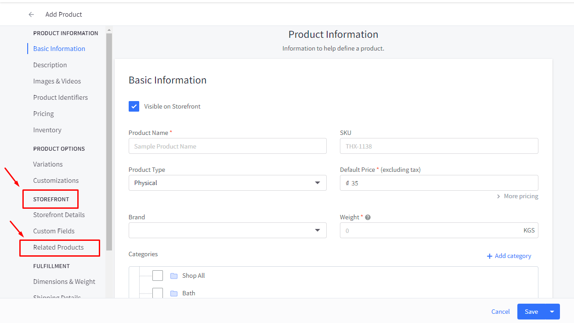Viewport: 574px width, 323px height.
Task: Open the Save button dropdown arrow
Action: tap(552, 312)
